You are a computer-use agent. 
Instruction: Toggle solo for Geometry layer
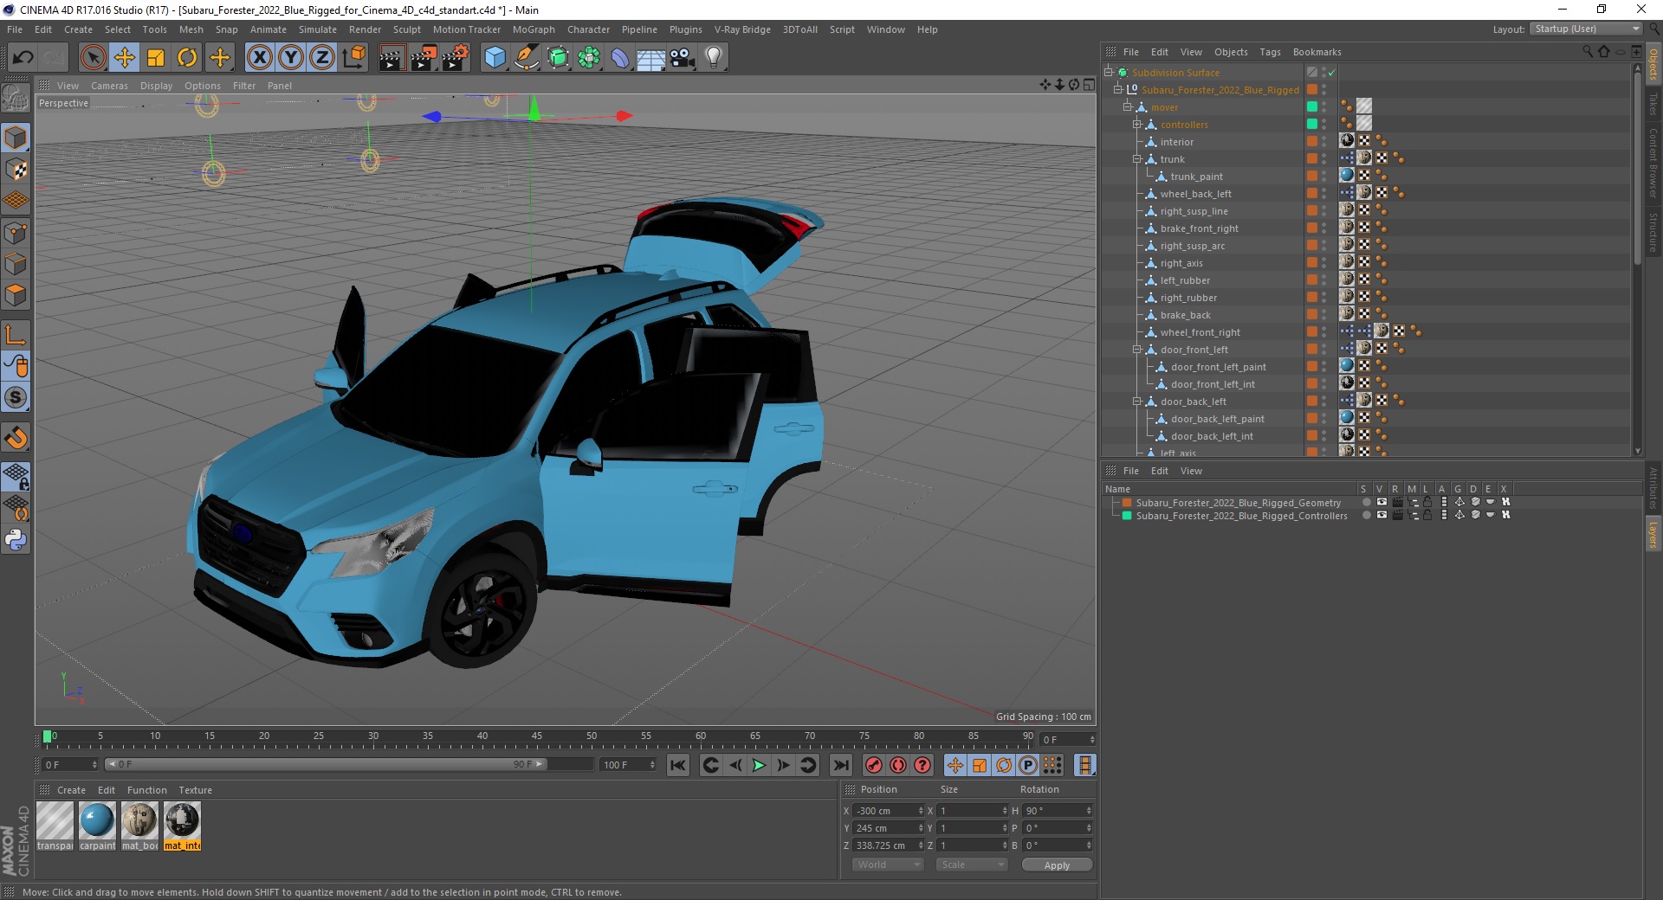point(1366,502)
